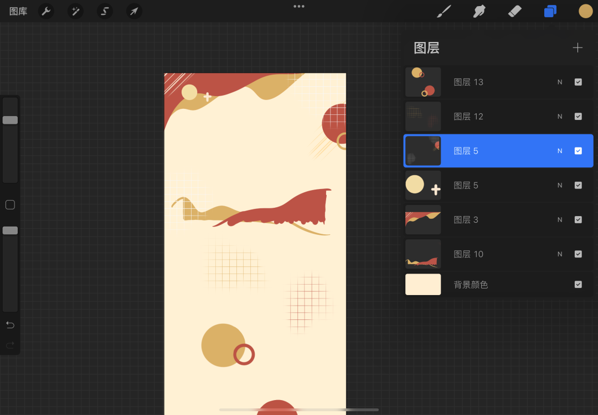The image size is (598, 415).
Task: Close the Layers panel via layers icon
Action: coord(550,11)
